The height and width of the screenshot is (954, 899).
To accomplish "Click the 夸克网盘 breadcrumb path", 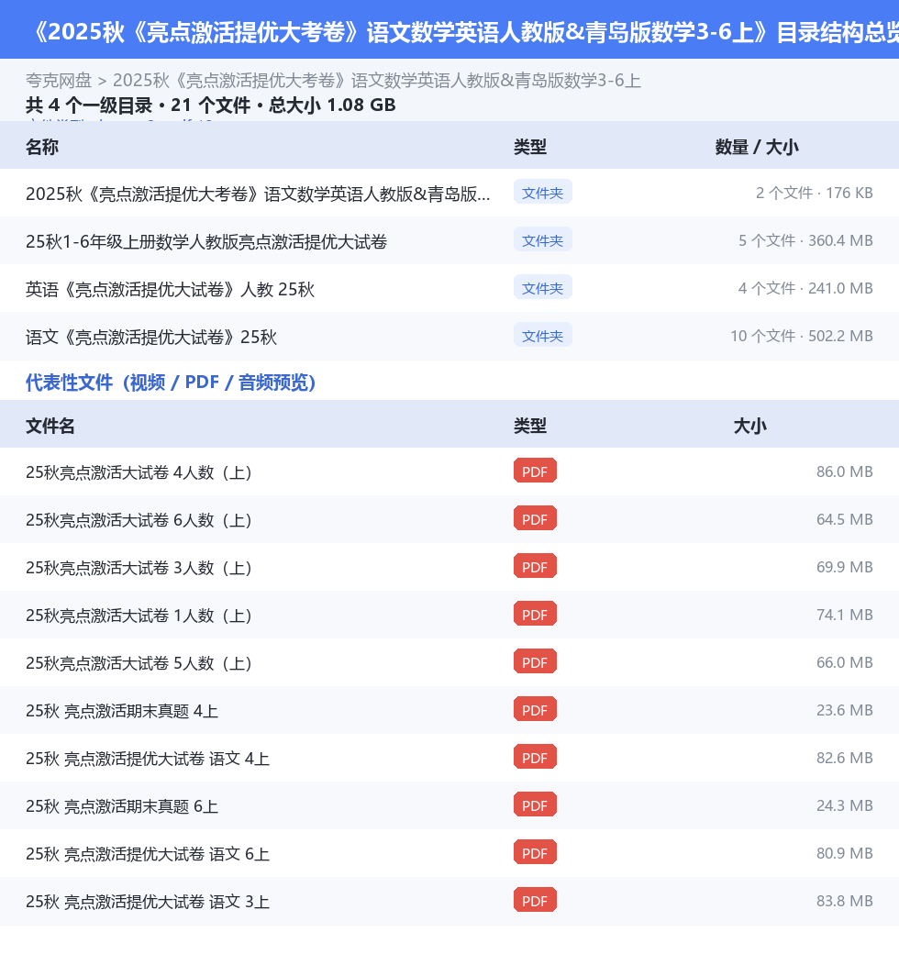I will (x=333, y=81).
